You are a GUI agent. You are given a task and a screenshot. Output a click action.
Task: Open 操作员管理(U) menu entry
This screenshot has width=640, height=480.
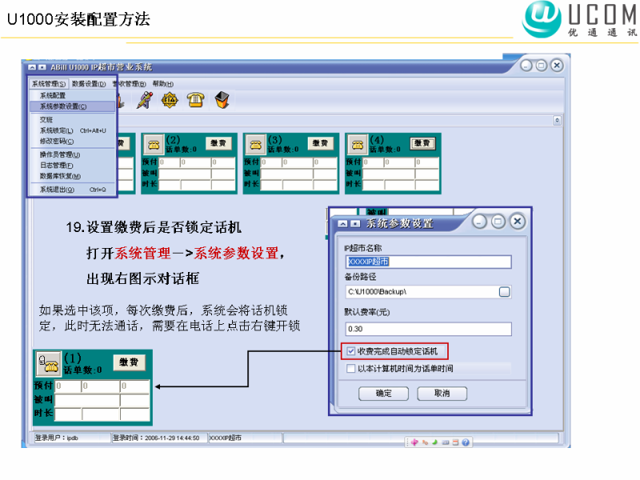point(72,154)
